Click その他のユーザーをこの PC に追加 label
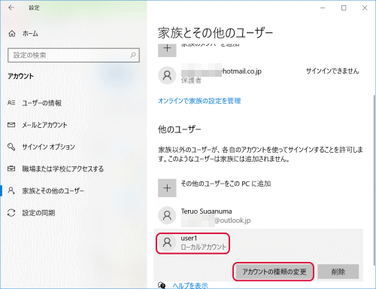The image size is (376, 289). coord(226,184)
